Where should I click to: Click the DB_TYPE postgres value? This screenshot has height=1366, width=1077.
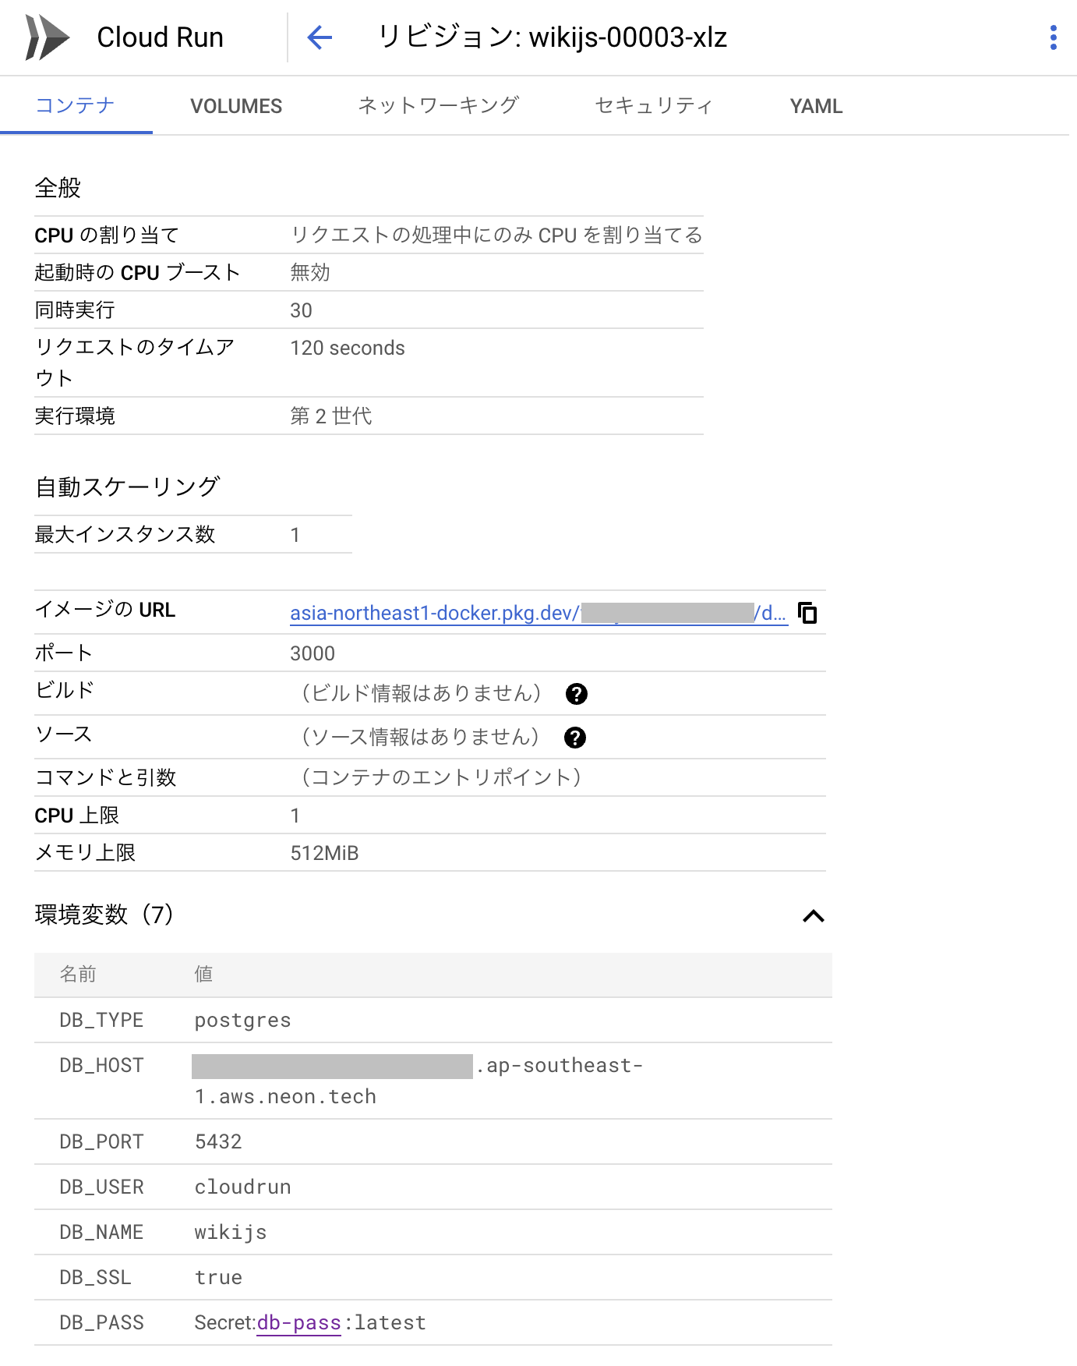(x=242, y=1019)
